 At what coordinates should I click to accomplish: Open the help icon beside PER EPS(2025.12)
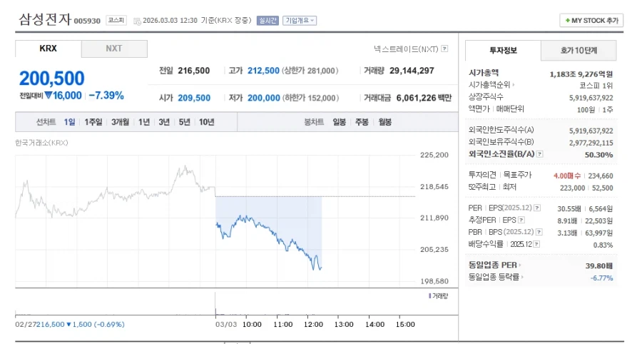pos(536,208)
